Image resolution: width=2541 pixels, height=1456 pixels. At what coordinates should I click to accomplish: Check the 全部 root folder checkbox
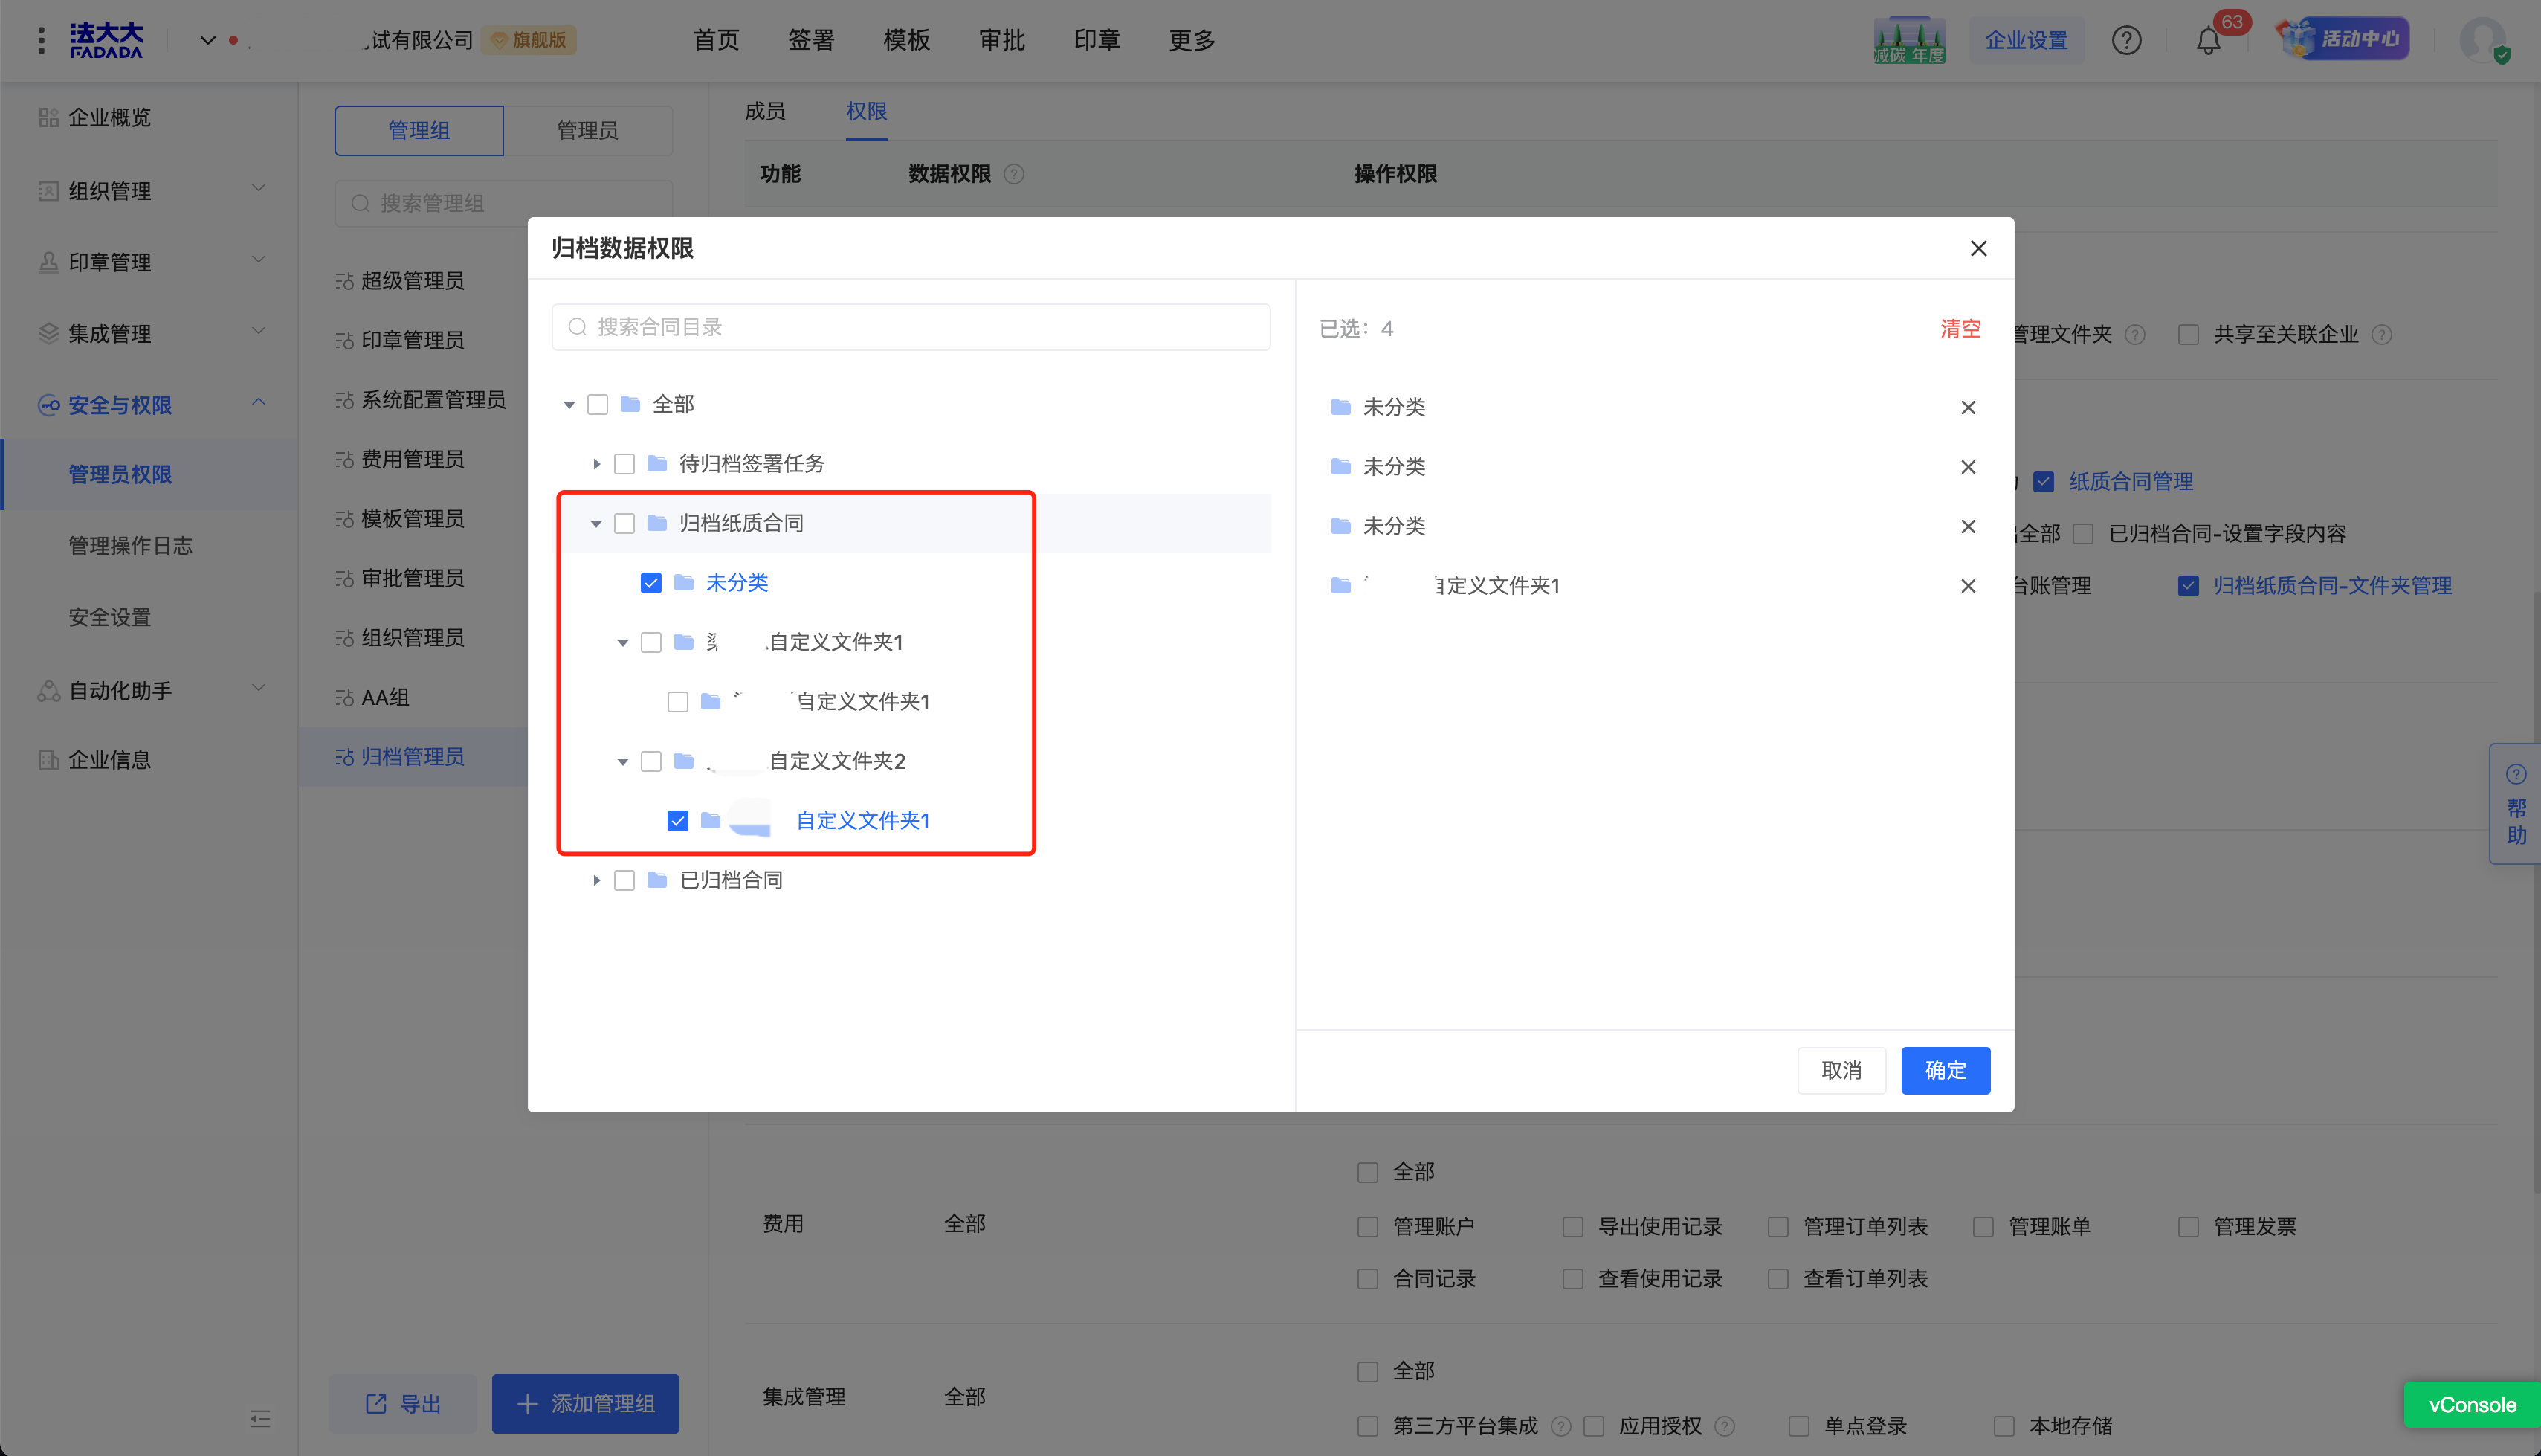tap(598, 404)
